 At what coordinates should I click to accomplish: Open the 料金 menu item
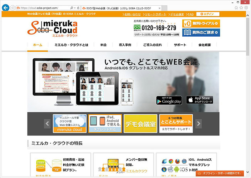coord(103,45)
